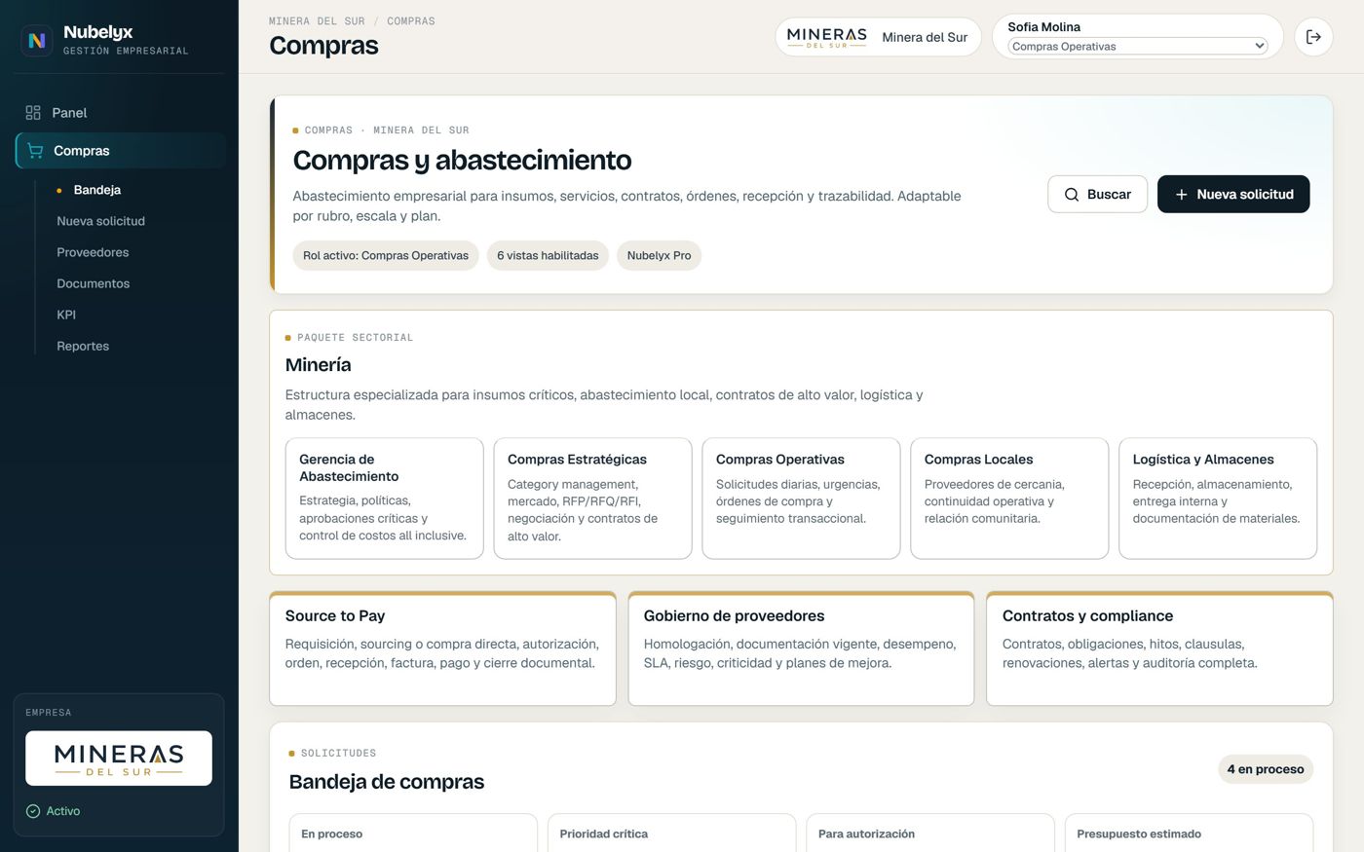Viewport: 1364px width, 852px height.
Task: Click MINERA DEL SUR in breadcrumb
Action: [317, 21]
